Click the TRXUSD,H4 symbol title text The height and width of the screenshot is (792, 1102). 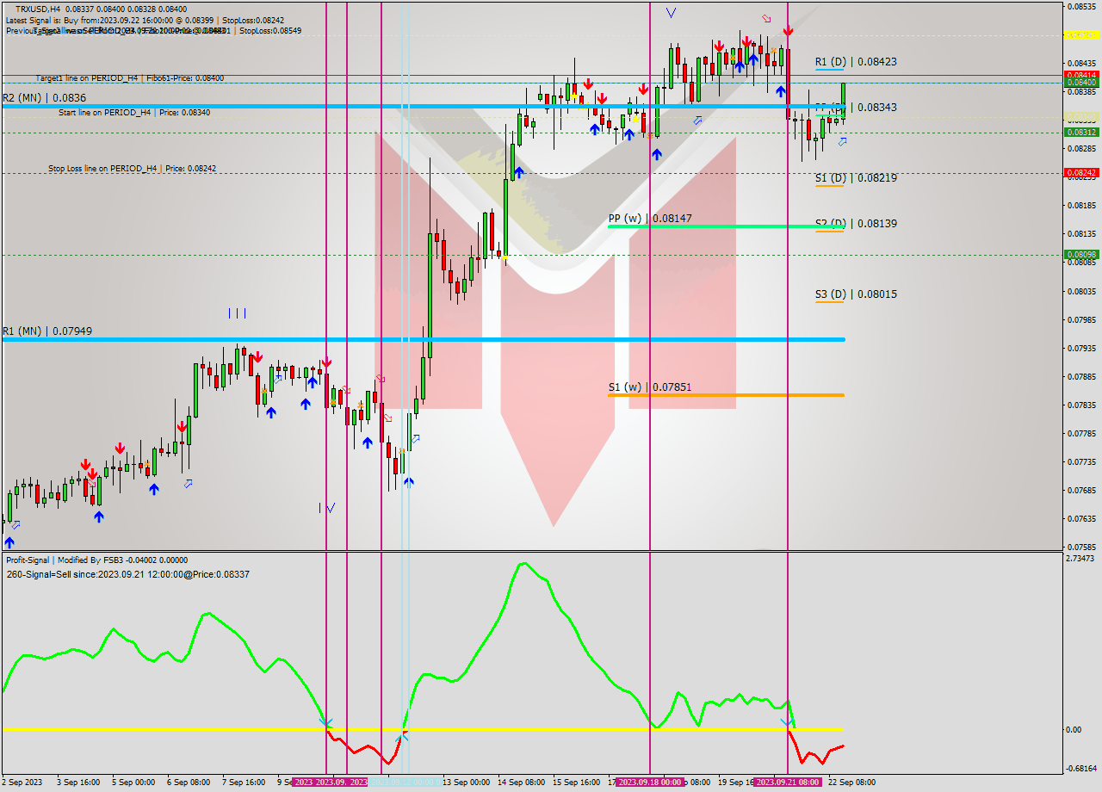(38, 9)
